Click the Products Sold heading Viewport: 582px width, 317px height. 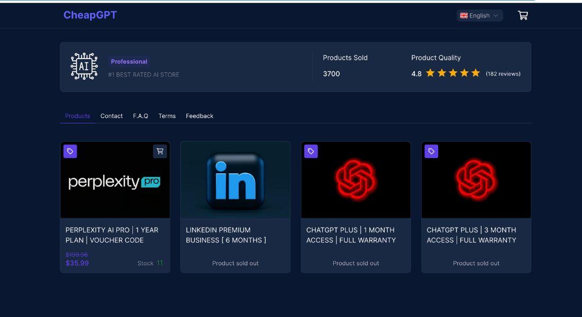(x=345, y=58)
